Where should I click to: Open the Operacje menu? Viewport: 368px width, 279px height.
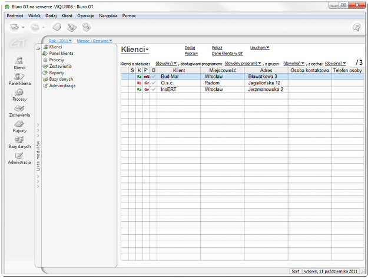[x=85, y=15]
